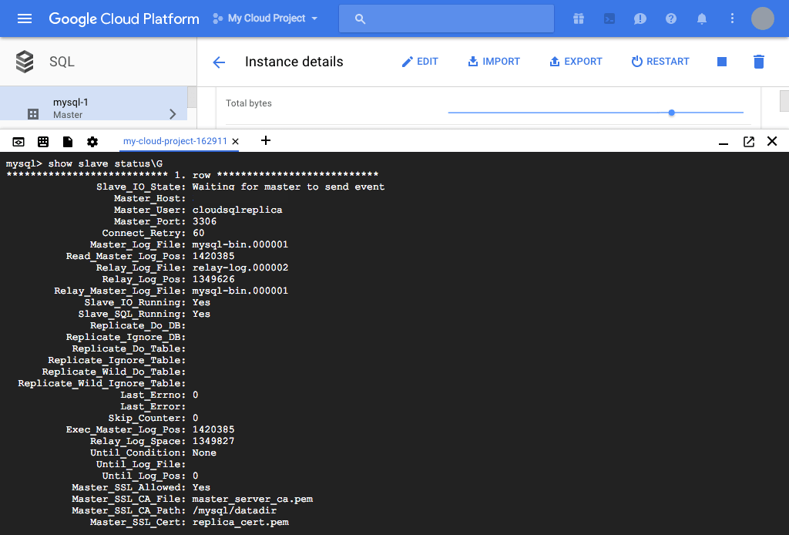Click the EDIT button
This screenshot has height=535, width=789.
point(420,62)
